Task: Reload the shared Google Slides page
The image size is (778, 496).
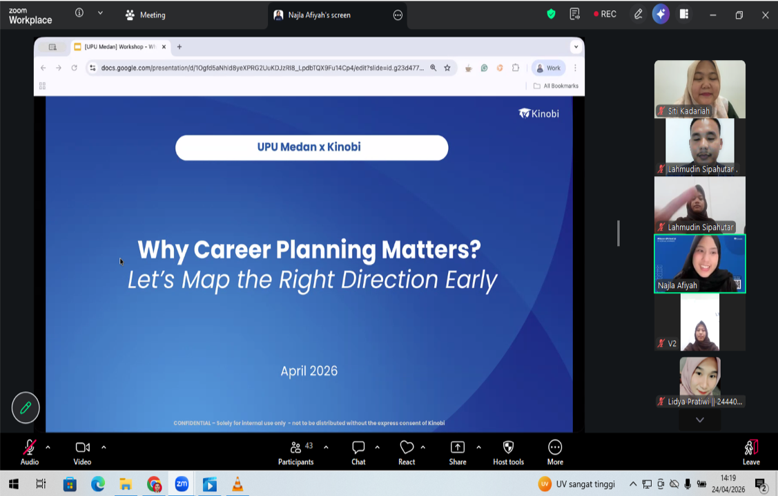Action: (x=75, y=68)
